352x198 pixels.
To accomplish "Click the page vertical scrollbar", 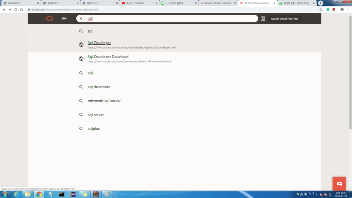I will point(350,73).
